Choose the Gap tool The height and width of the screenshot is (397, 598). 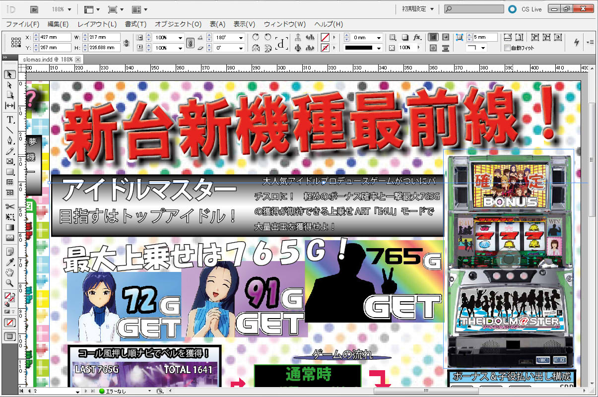point(9,106)
